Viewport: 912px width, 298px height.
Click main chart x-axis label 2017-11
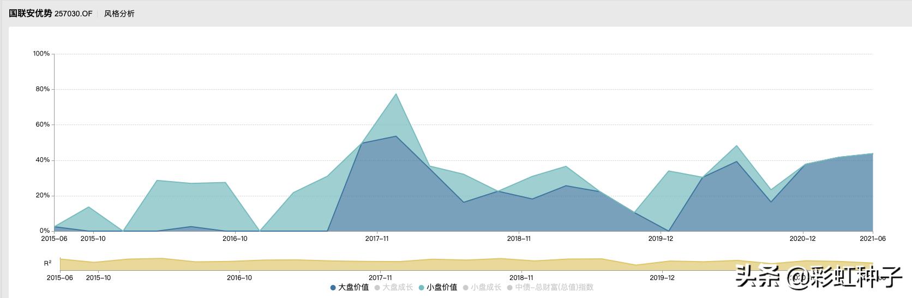click(377, 239)
